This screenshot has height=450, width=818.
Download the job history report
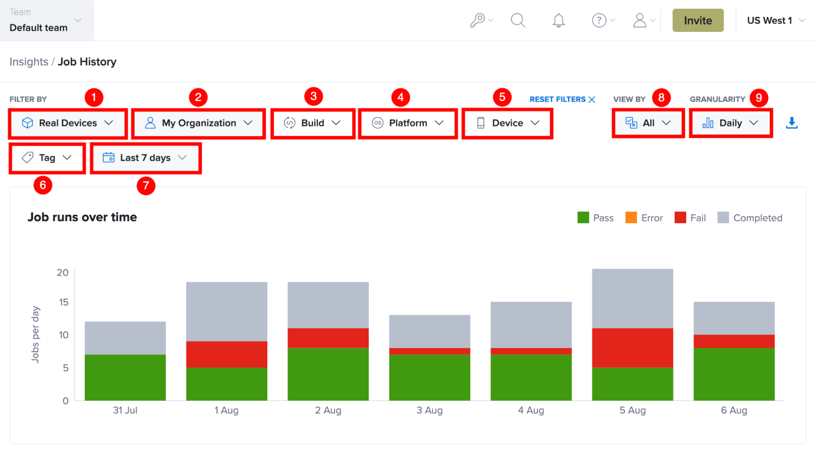coord(792,123)
